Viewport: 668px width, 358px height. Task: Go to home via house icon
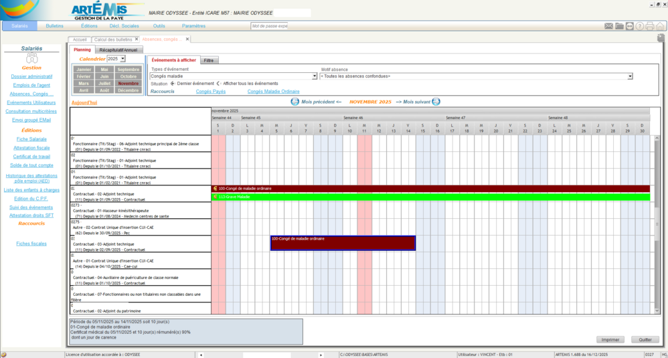660,26
